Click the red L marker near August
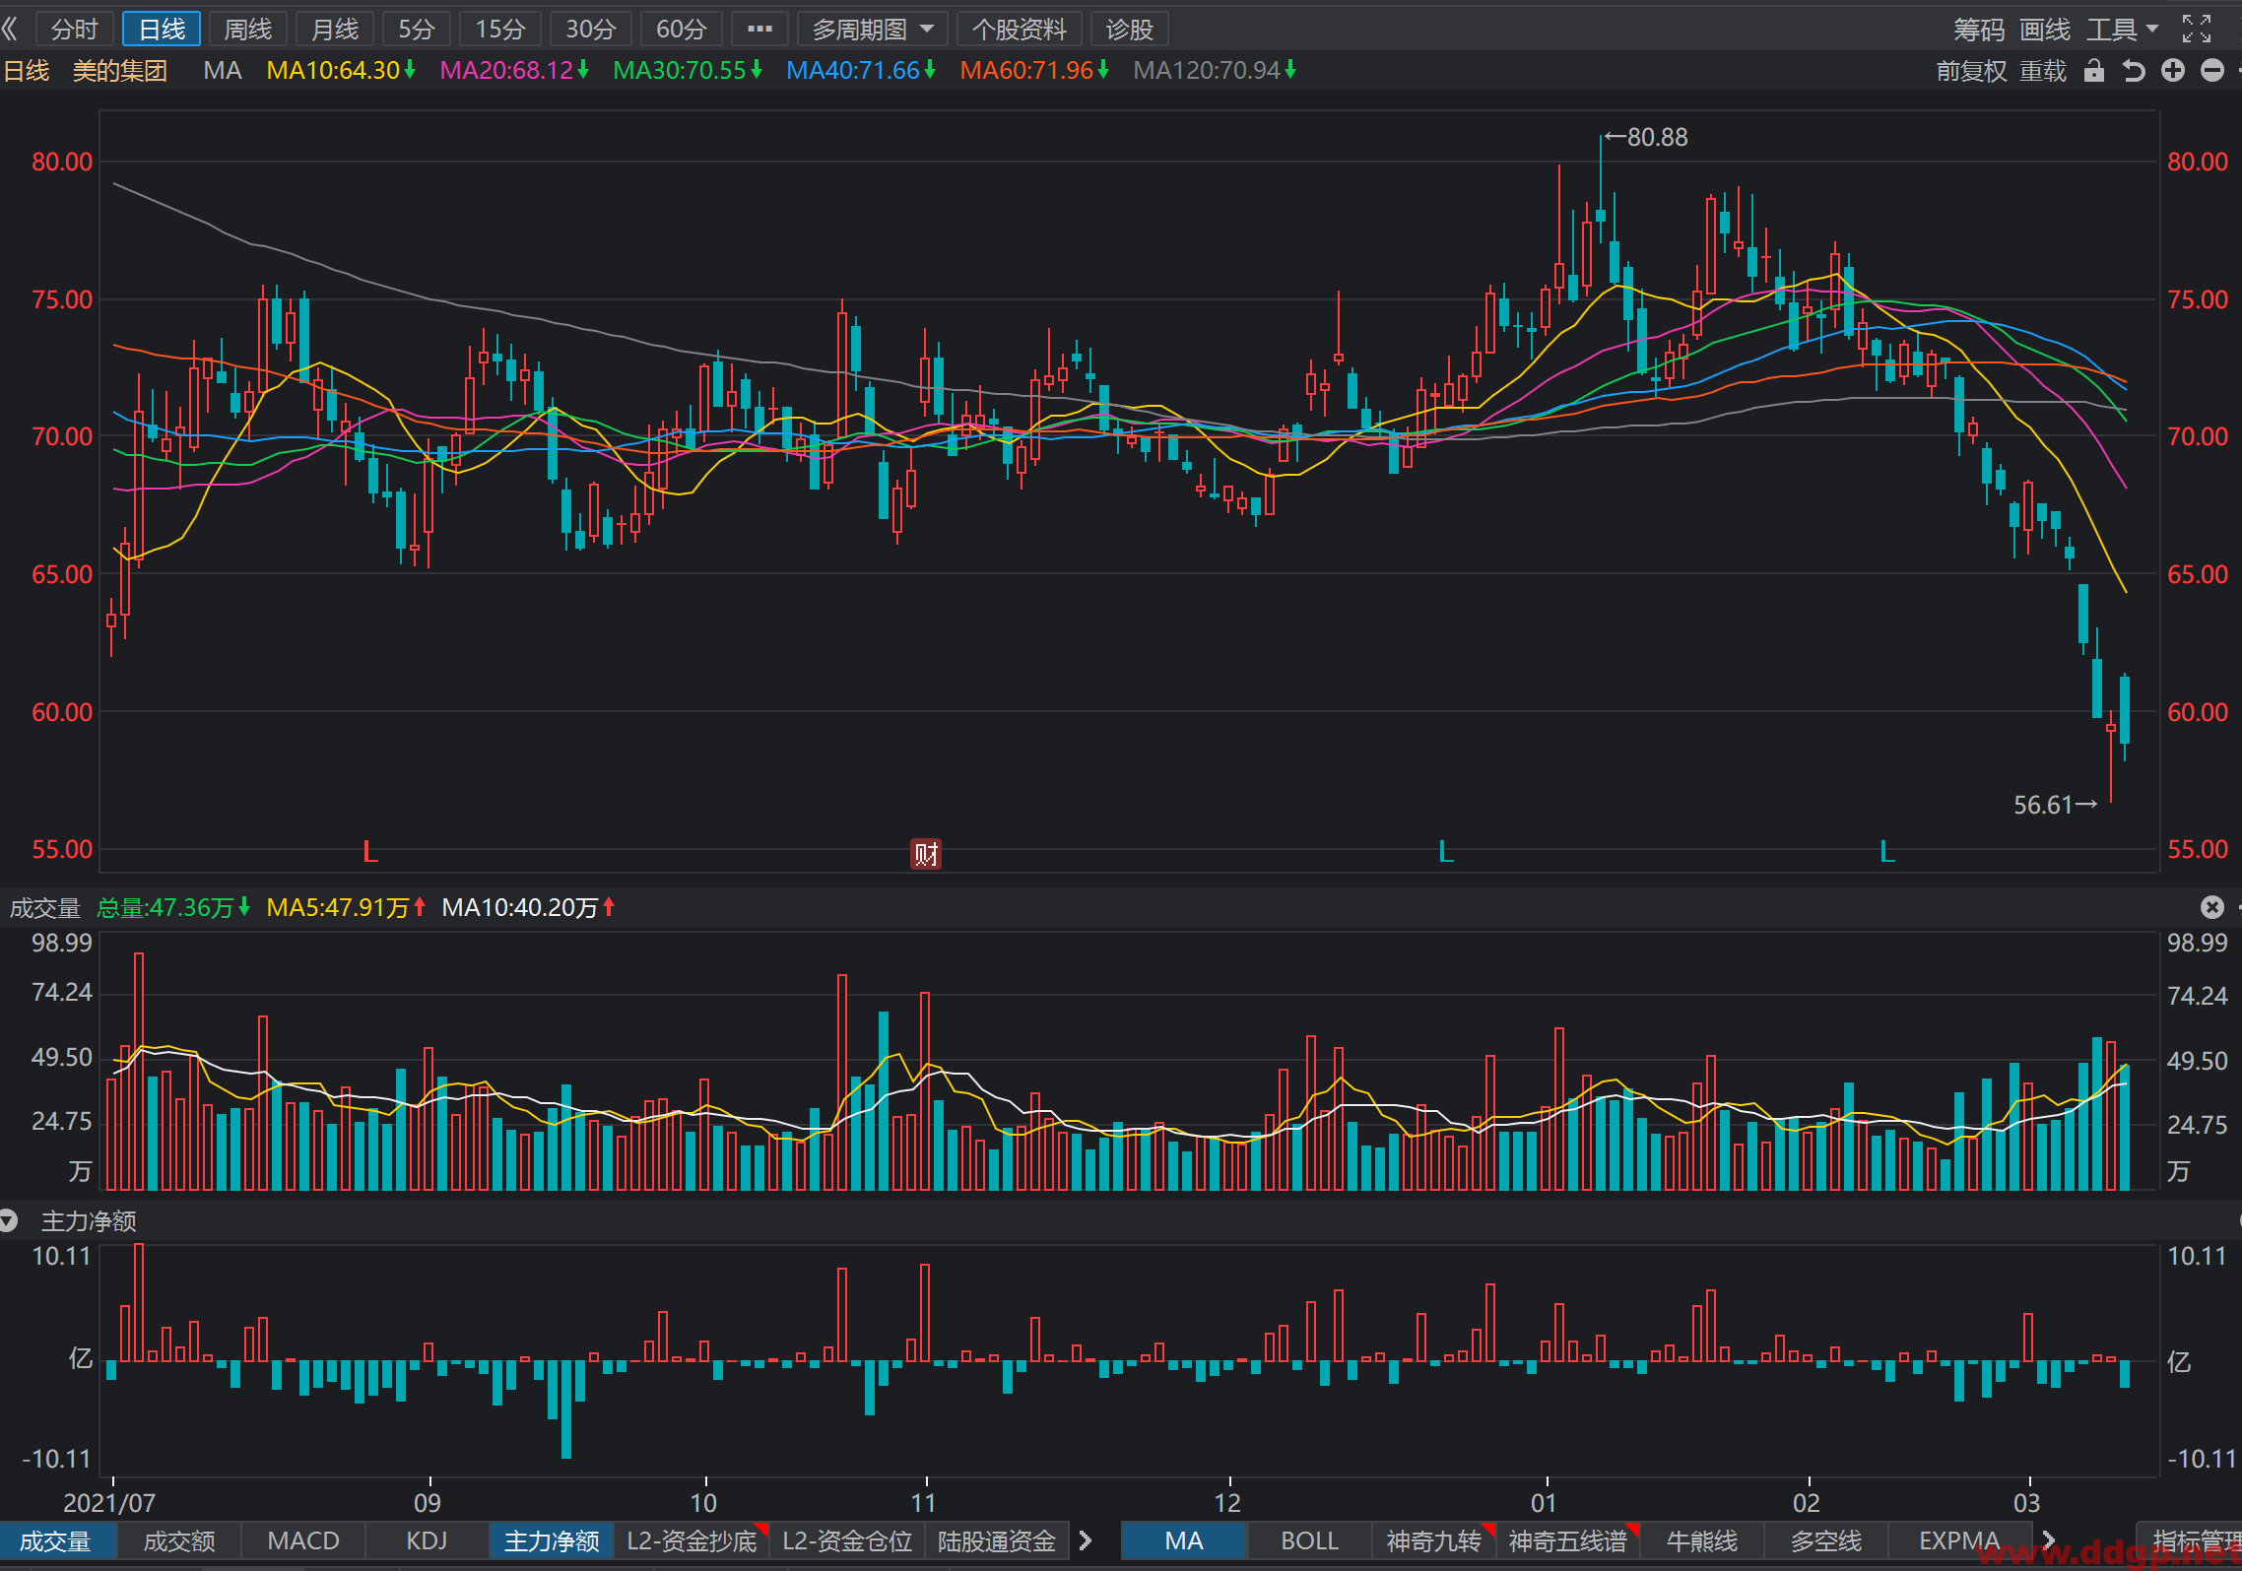2242x1571 pixels. pyautogui.click(x=370, y=851)
